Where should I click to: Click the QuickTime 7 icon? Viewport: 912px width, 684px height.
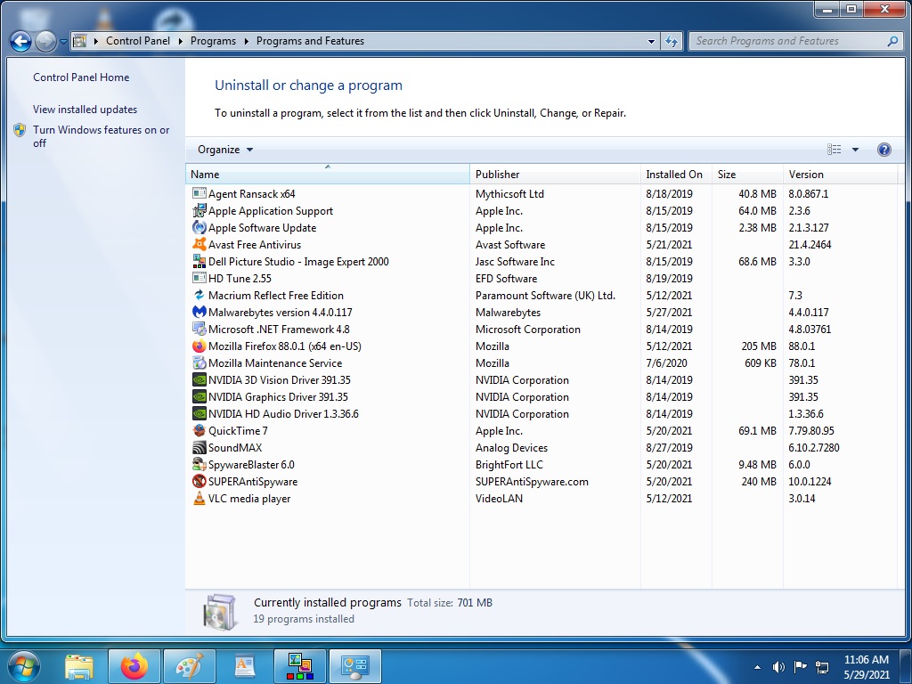tap(199, 430)
